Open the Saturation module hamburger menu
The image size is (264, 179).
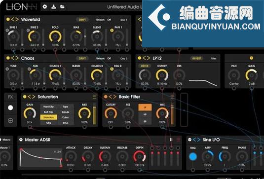94,97
